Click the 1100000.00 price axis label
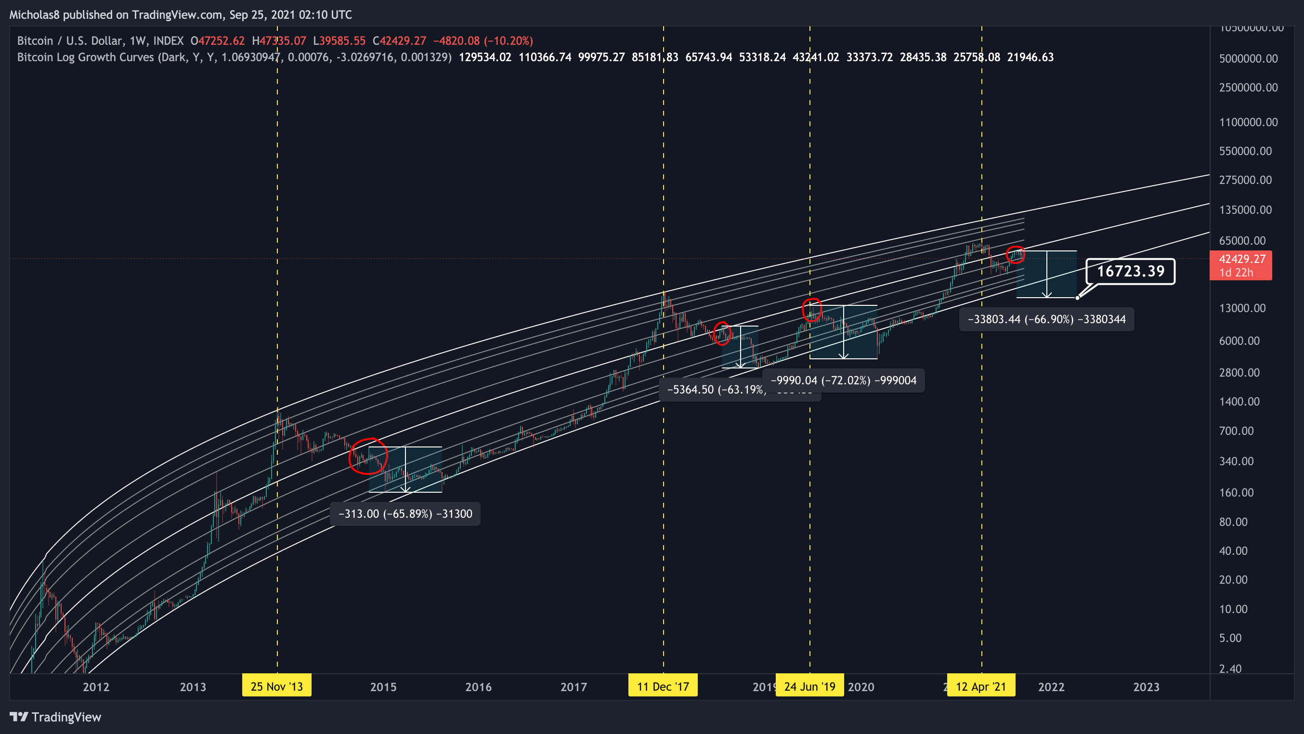This screenshot has width=1304, height=734. tap(1248, 122)
